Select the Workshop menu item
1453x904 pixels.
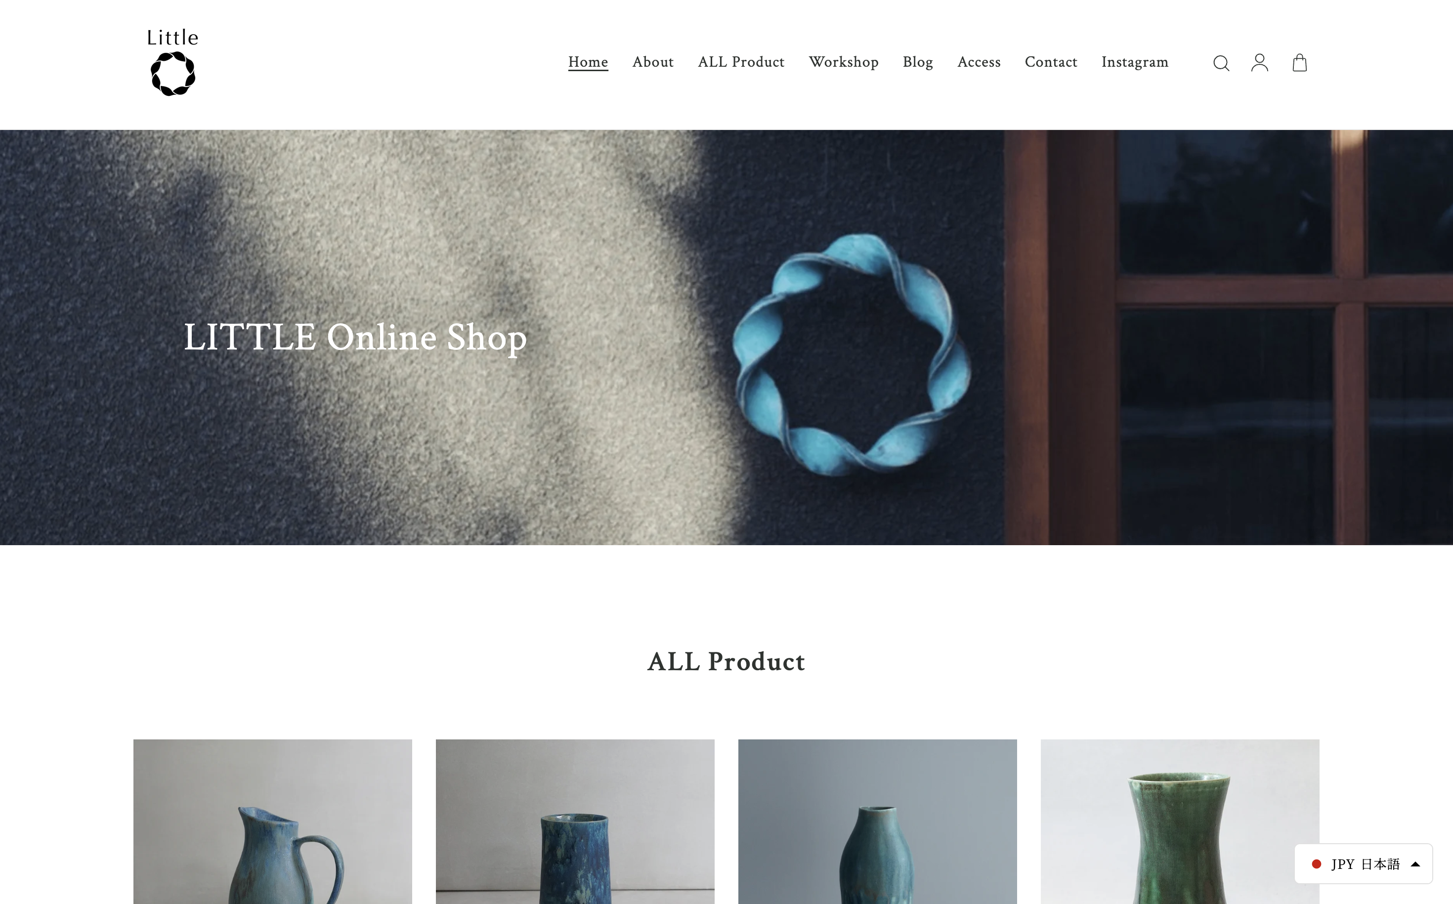(x=843, y=62)
